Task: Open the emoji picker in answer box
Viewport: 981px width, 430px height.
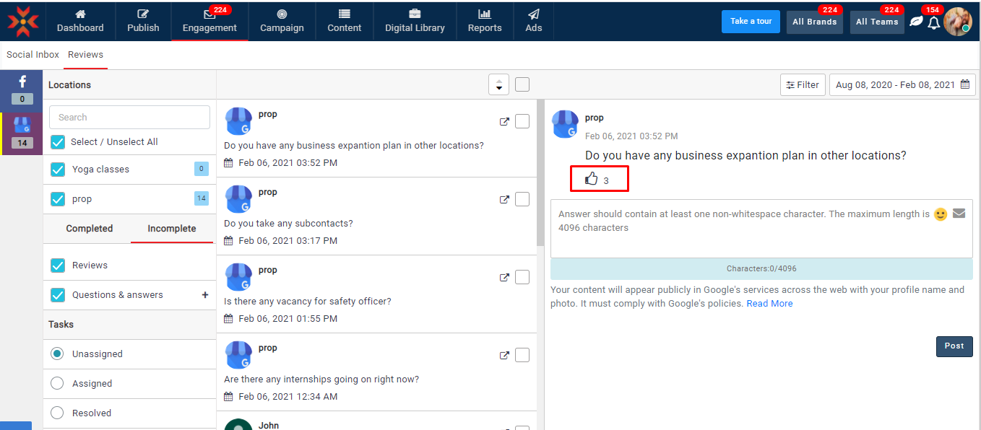Action: coord(940,214)
